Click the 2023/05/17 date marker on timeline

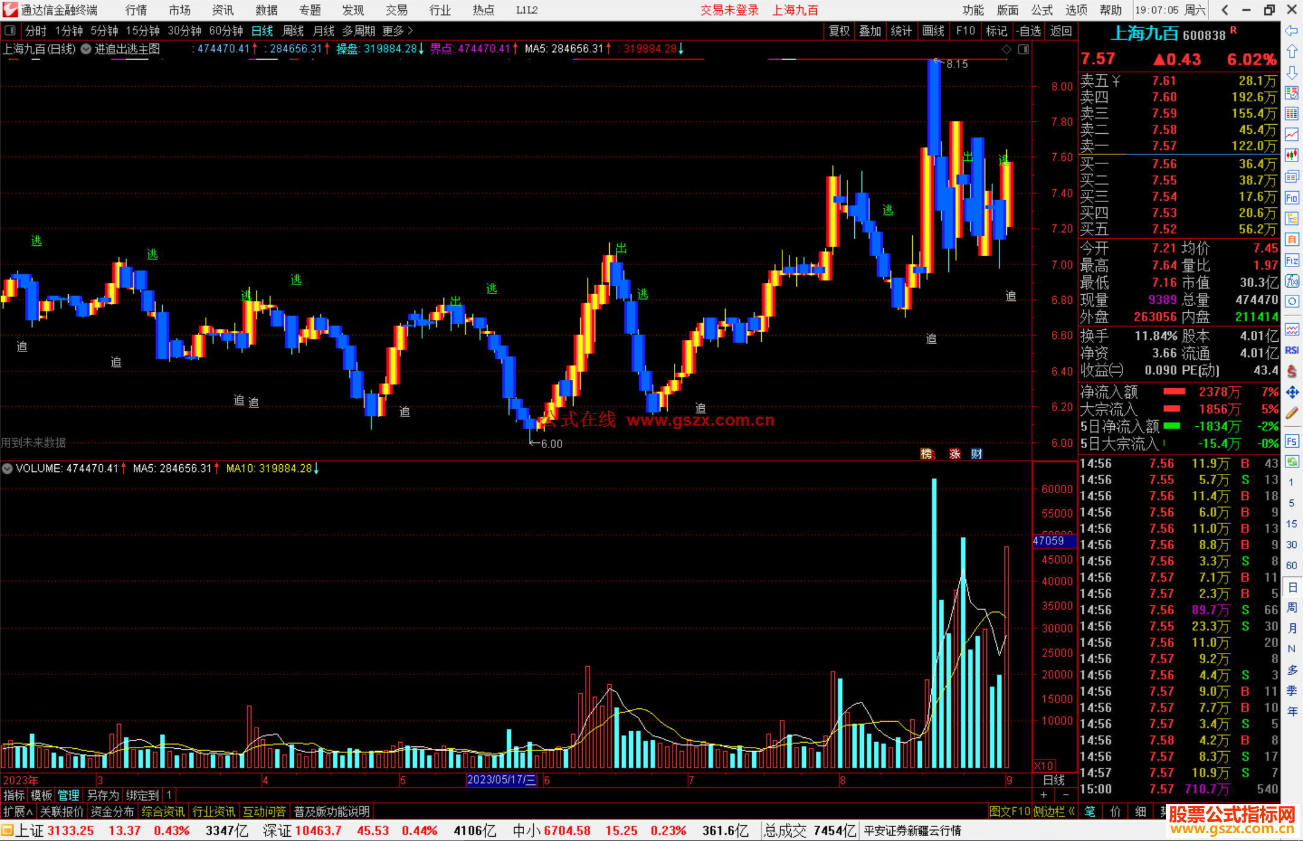pyautogui.click(x=501, y=780)
